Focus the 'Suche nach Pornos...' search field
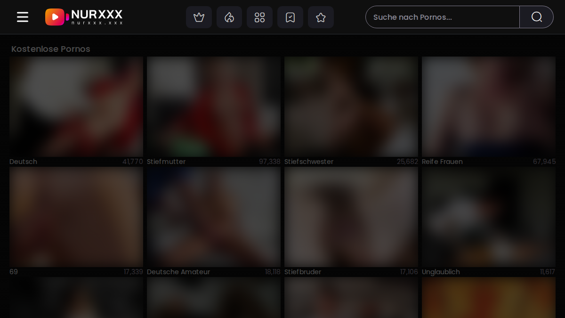 click(443, 17)
